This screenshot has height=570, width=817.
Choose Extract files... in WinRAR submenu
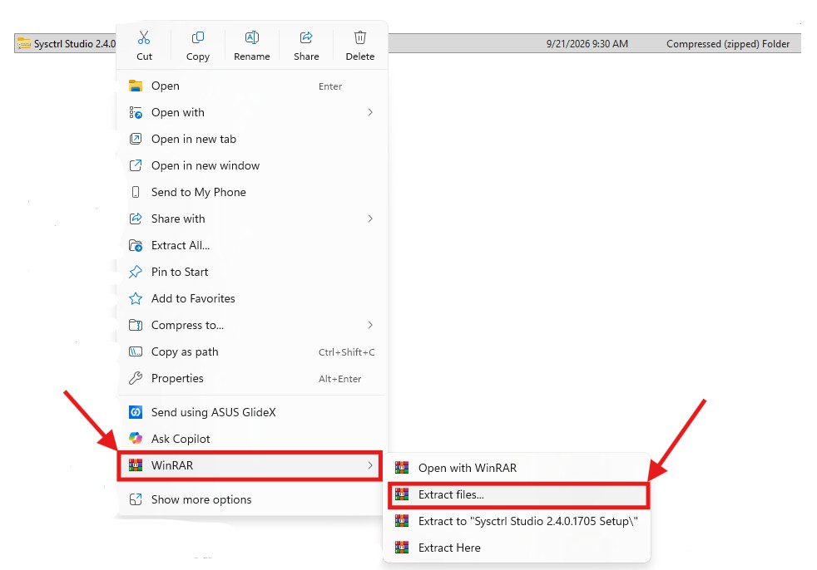point(518,495)
